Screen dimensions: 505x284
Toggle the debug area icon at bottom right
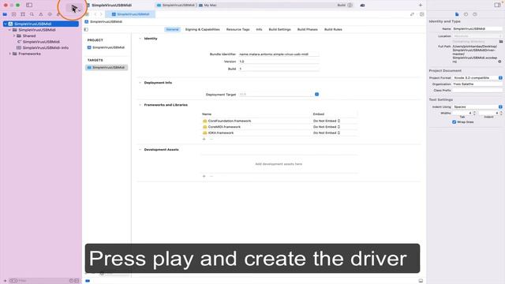coord(421,281)
